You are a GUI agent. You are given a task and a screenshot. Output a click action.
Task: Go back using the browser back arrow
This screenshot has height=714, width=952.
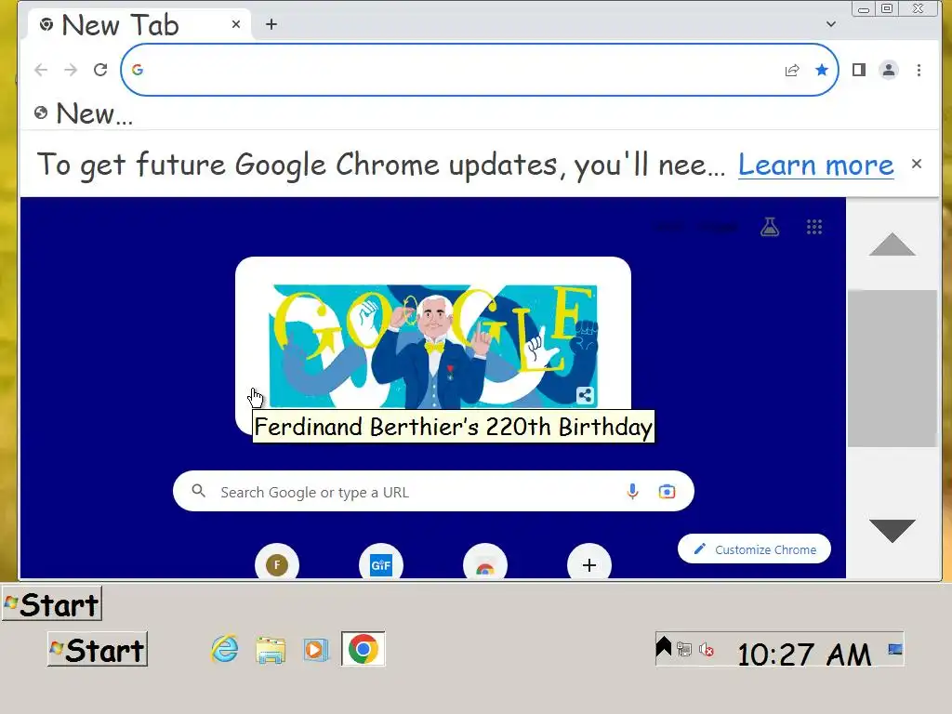click(x=41, y=70)
